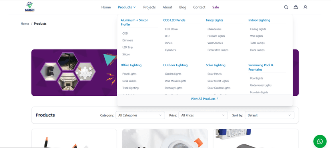331x148 pixels.
Task: Open the orange-connector product card thumbnail
Action: click(74, 138)
